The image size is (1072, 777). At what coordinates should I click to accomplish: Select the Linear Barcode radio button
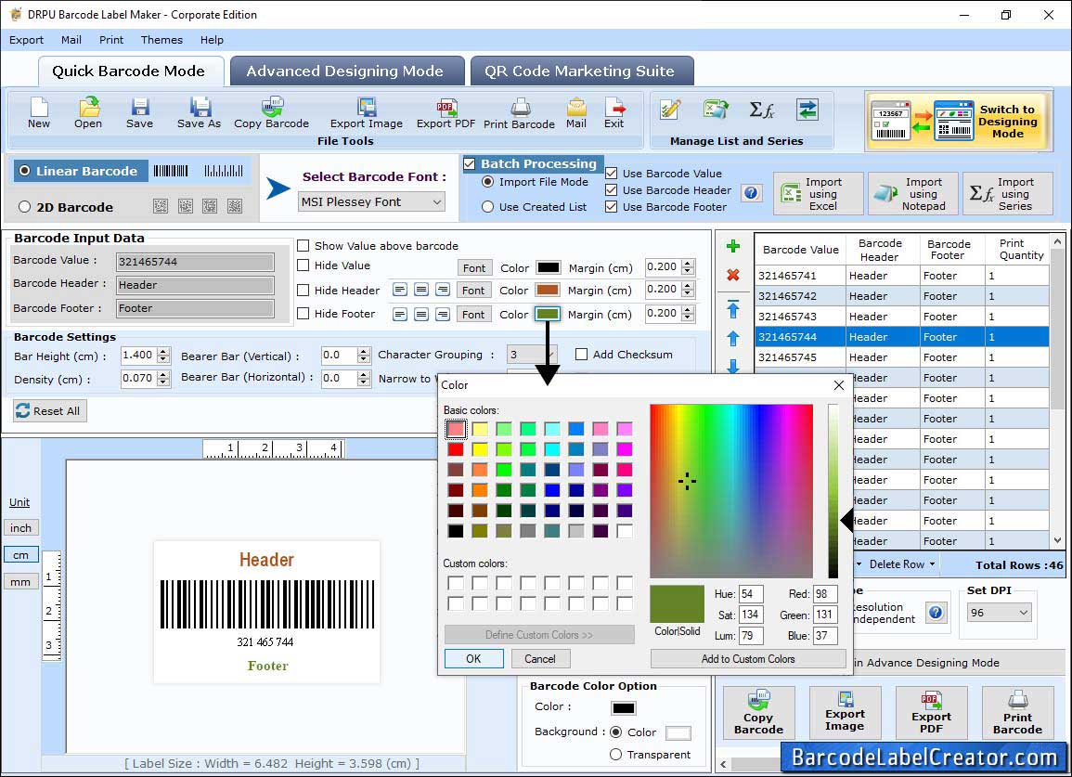[25, 171]
